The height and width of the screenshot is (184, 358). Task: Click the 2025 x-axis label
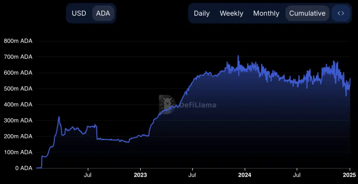tap(349, 175)
